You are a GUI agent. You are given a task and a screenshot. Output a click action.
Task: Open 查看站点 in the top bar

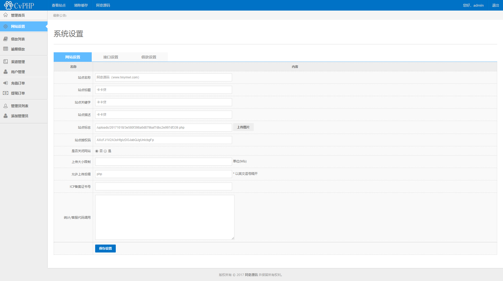[x=59, y=5]
